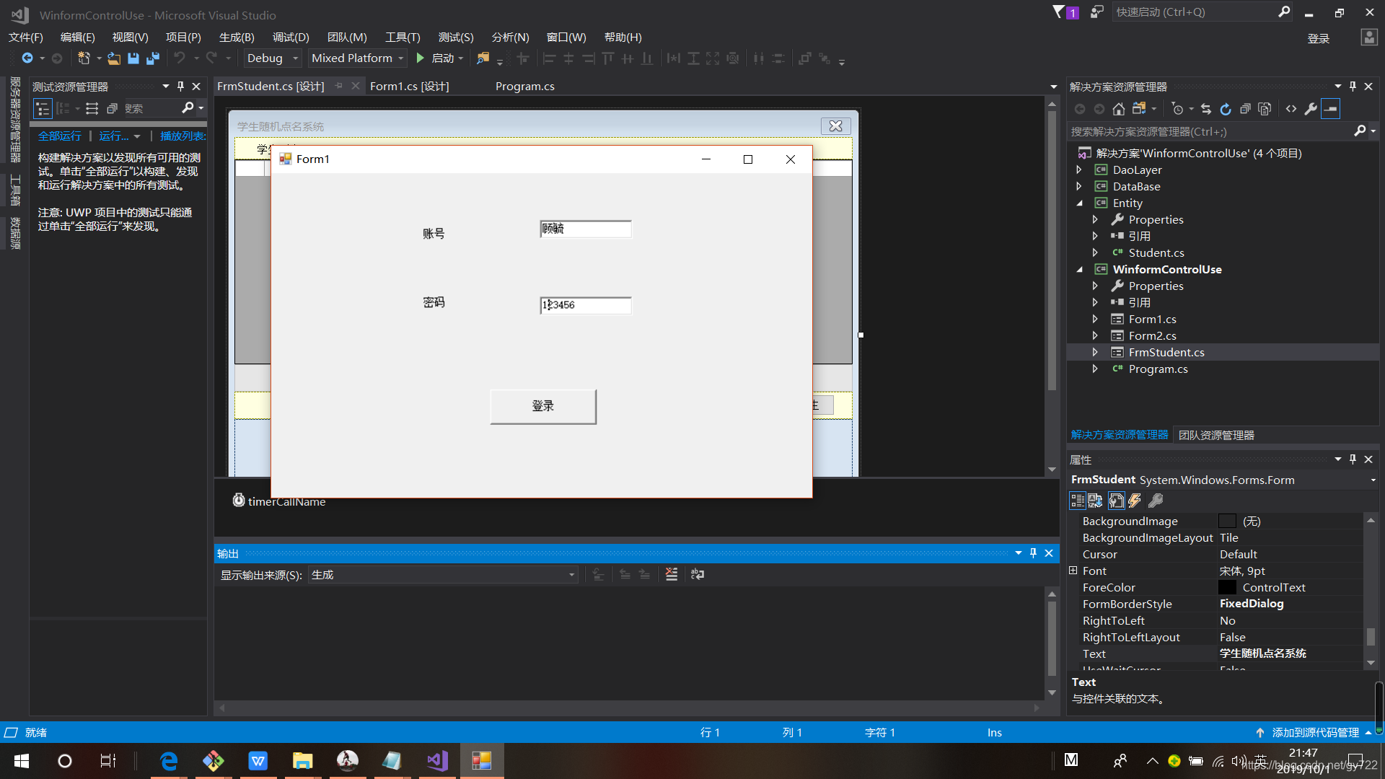Clear all output with the output toolbar icon

coord(672,574)
